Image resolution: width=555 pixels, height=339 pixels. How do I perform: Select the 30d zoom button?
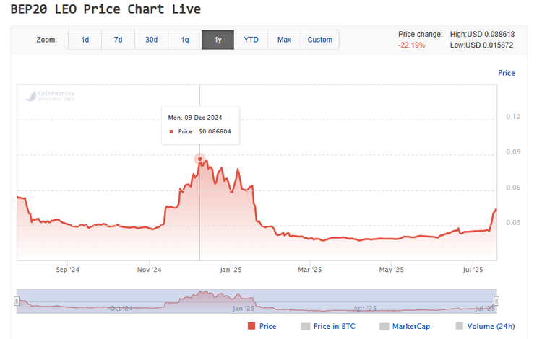click(152, 40)
